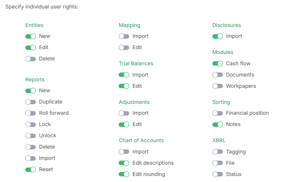282x182 pixels.
Task: Enable Import under Mapping
Action: (x=124, y=36)
